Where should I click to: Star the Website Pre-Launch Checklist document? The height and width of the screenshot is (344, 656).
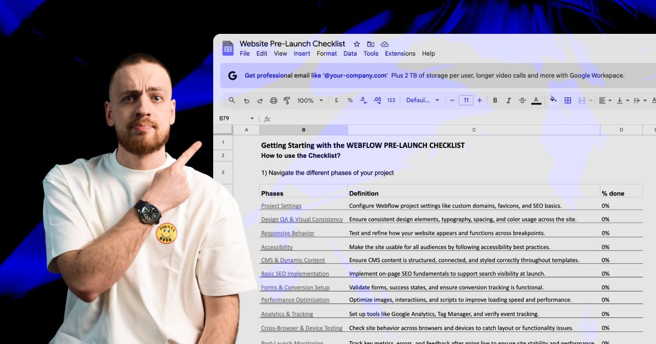(357, 44)
